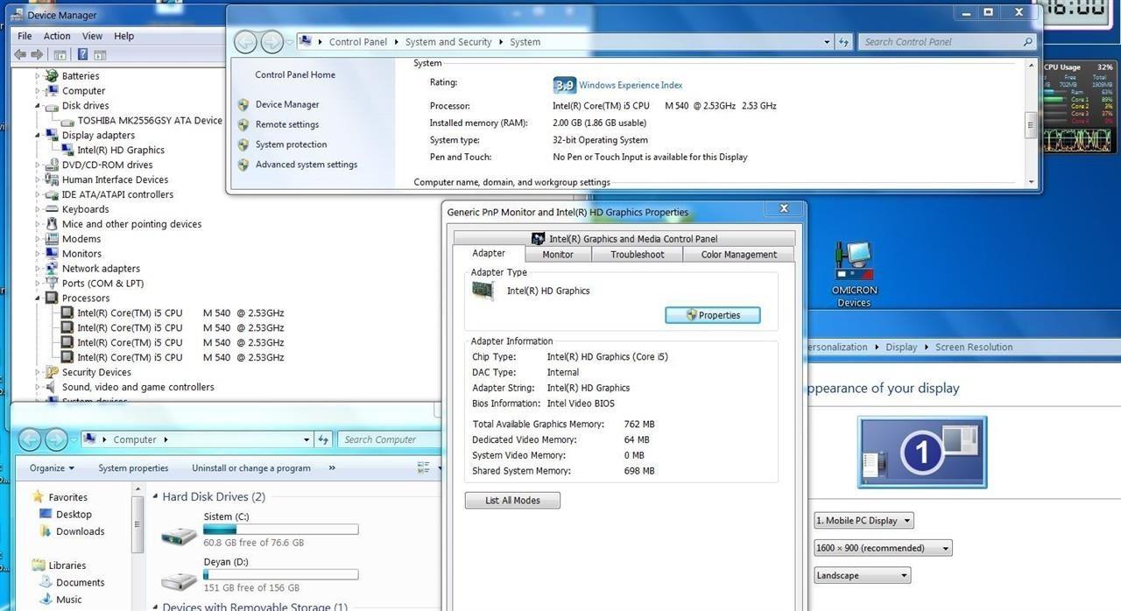Click the refresh icon in Control Panel address bar

tap(844, 42)
